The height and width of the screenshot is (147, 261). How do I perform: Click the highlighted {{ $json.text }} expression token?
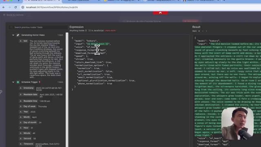coord(98,44)
